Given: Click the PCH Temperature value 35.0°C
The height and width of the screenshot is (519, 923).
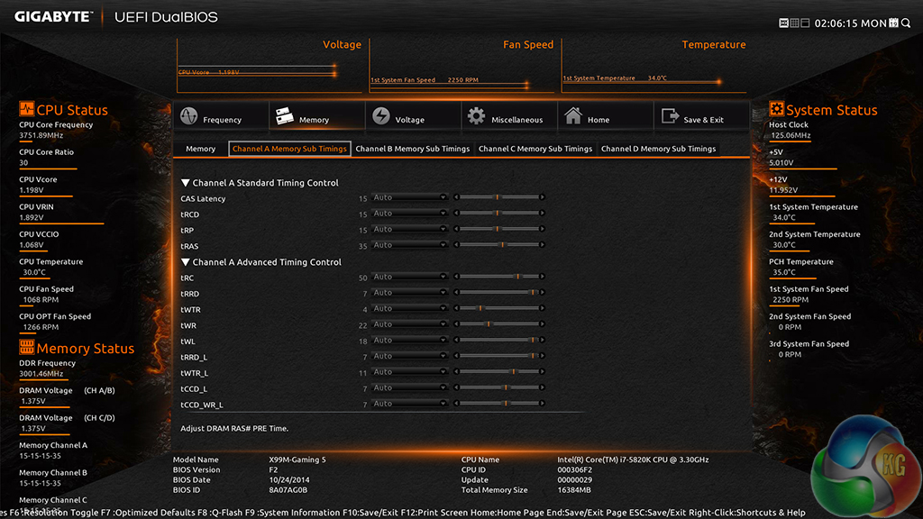Looking at the screenshot, I should pyautogui.click(x=784, y=272).
